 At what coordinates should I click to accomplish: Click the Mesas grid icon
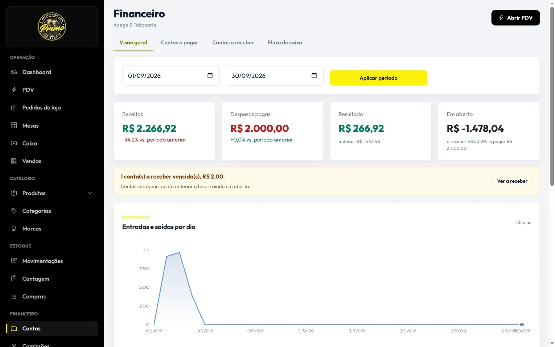tap(14, 126)
